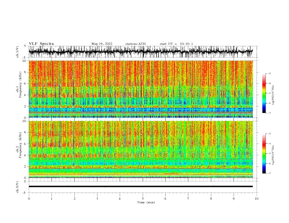This screenshot has width=289, height=223.
Task: Click the "1" tick on the time axis
Action: pyautogui.click(x=51, y=199)
